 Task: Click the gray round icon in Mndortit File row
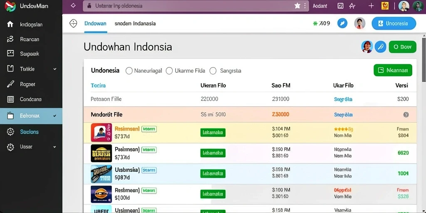pos(406,115)
